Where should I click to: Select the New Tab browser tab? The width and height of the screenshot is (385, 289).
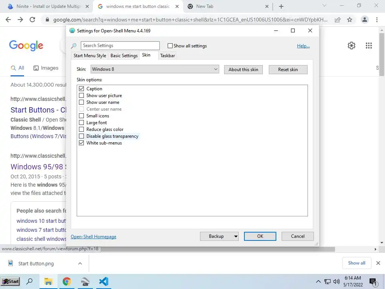point(227,7)
